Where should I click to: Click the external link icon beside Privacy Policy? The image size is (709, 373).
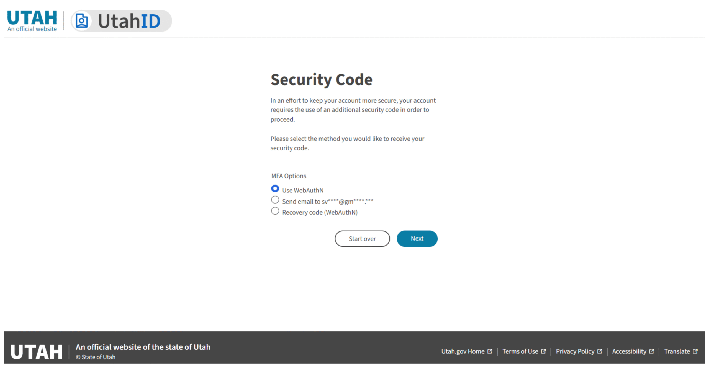pos(600,351)
